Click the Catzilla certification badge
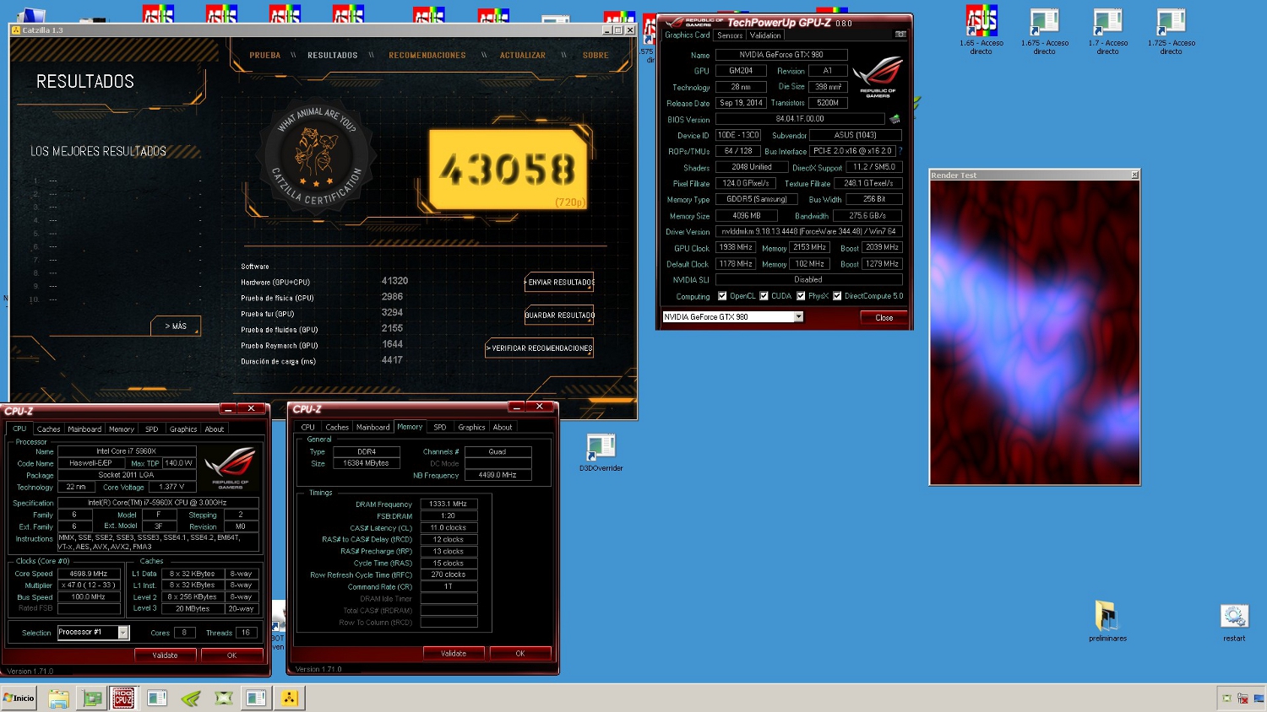The image size is (1267, 712). [317, 157]
